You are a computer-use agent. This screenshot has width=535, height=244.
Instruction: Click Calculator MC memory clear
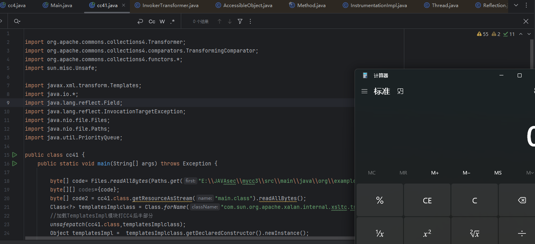(x=372, y=173)
